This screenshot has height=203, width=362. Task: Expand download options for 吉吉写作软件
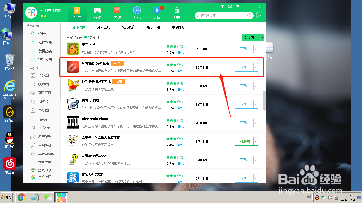[256, 104]
